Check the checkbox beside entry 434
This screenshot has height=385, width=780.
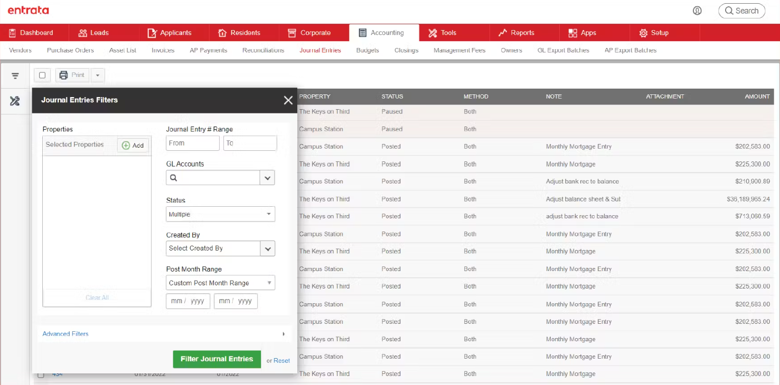click(41, 373)
